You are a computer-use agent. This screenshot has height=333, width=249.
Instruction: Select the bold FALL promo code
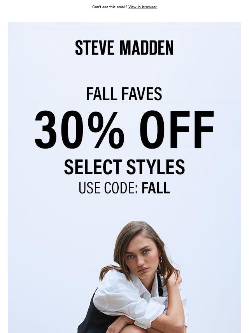pyautogui.click(x=156, y=188)
